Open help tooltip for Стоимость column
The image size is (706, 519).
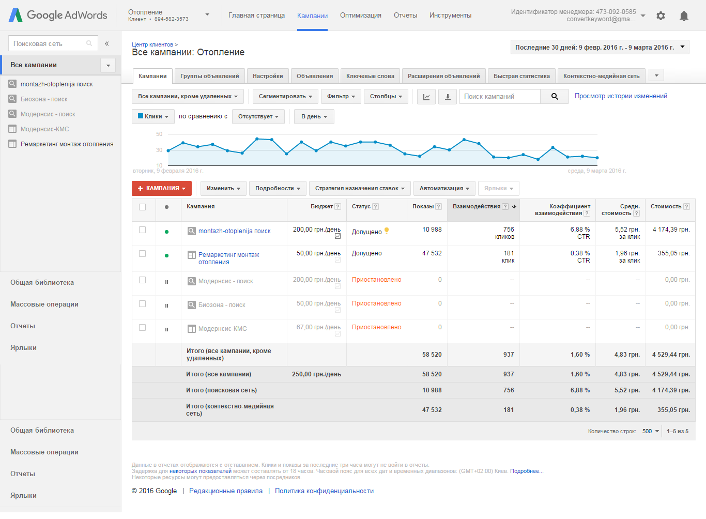point(687,207)
